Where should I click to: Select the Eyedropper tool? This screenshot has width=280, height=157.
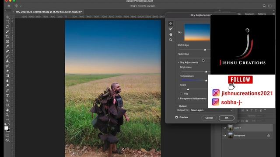click(x=7, y=46)
